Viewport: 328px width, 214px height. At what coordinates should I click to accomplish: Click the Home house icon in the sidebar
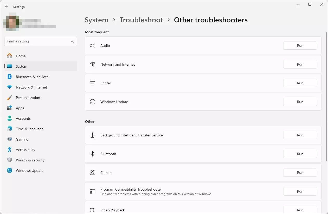point(10,56)
